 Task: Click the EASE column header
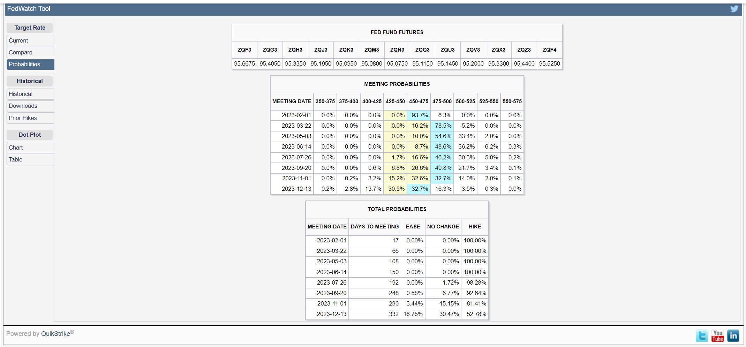pyautogui.click(x=413, y=227)
